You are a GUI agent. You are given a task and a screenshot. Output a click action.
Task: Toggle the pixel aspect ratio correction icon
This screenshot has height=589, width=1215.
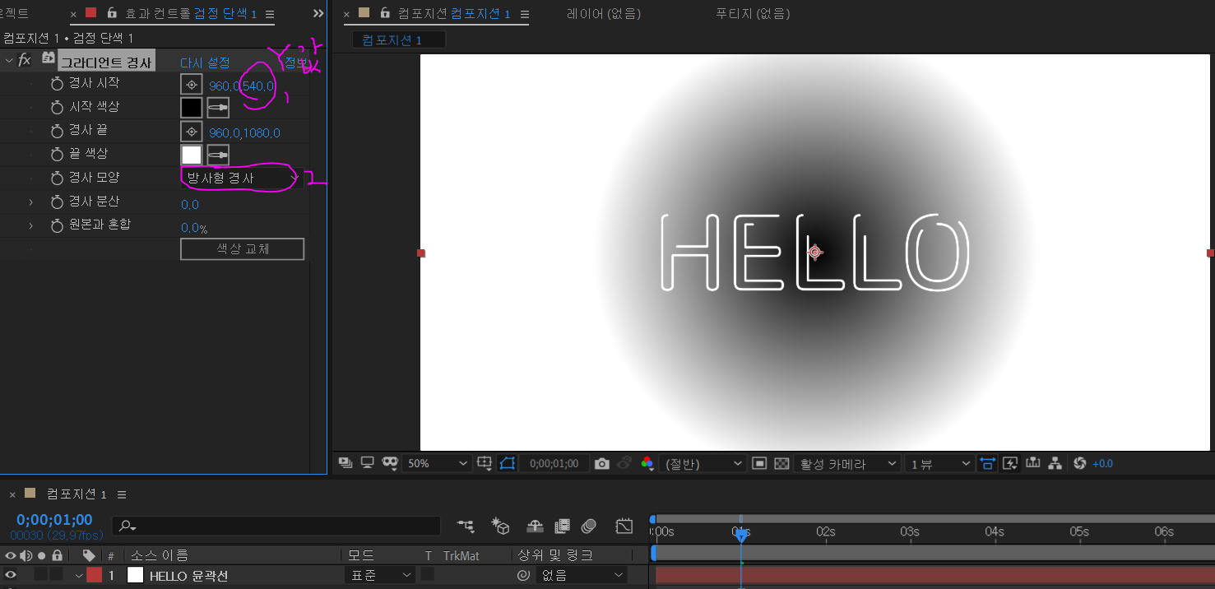tap(986, 464)
